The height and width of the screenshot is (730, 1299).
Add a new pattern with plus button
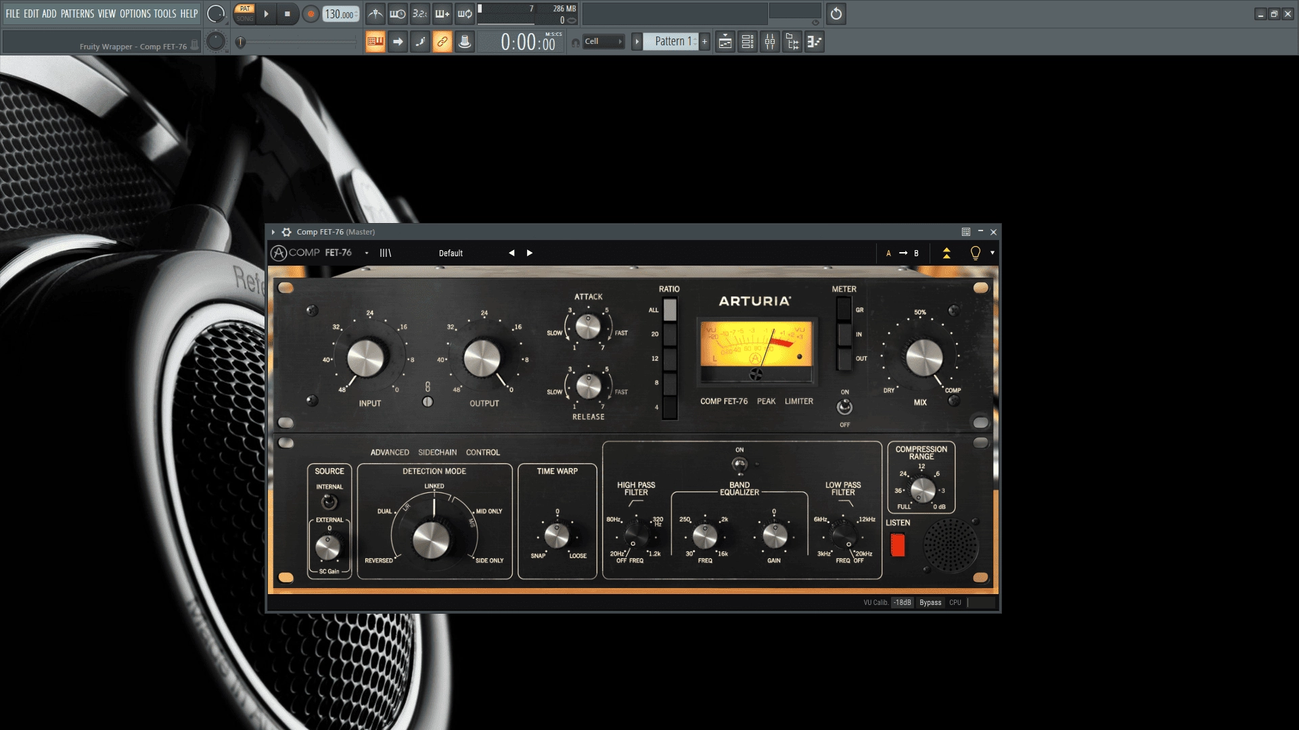pos(704,41)
